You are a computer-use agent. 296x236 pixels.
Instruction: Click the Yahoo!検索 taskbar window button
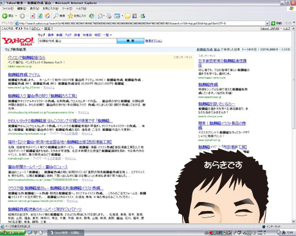(x=66, y=233)
